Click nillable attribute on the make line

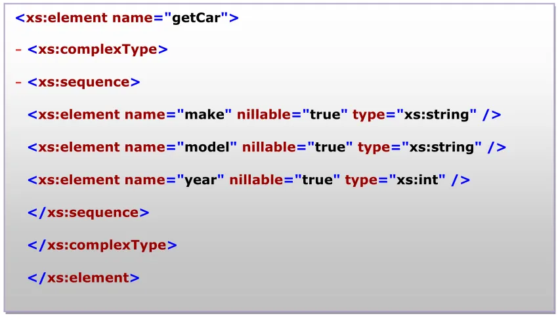coord(264,115)
